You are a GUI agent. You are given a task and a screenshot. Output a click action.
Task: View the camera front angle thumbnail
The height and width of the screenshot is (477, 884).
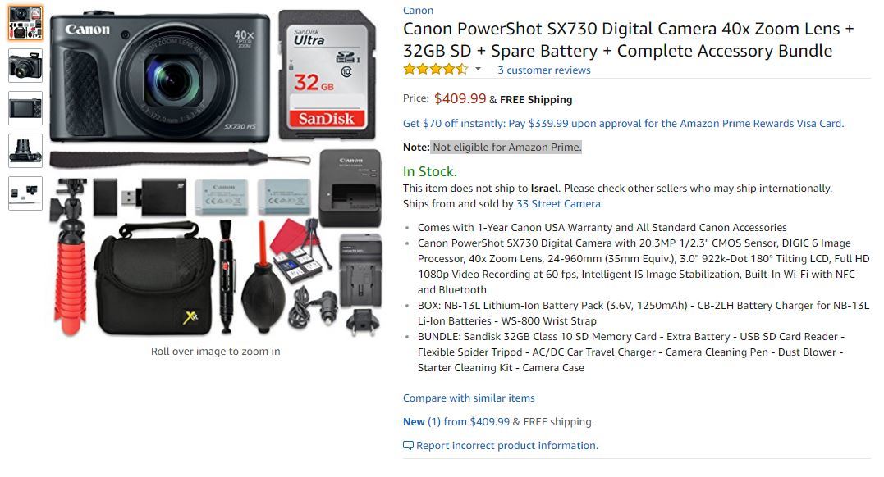click(25, 66)
